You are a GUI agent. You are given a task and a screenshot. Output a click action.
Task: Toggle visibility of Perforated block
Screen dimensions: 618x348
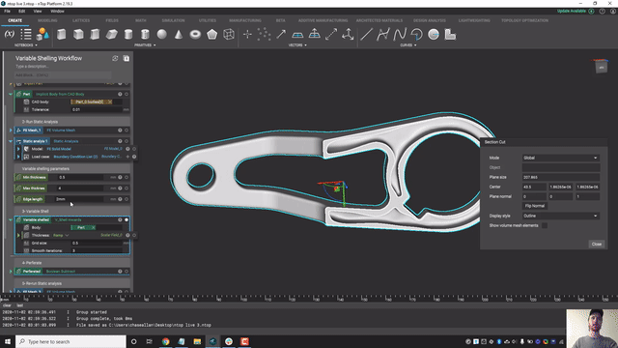click(x=126, y=272)
